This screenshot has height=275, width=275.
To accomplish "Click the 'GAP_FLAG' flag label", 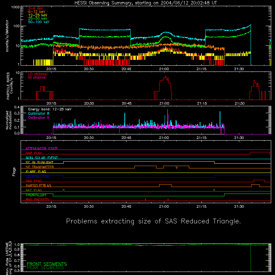I will pos(34,153).
